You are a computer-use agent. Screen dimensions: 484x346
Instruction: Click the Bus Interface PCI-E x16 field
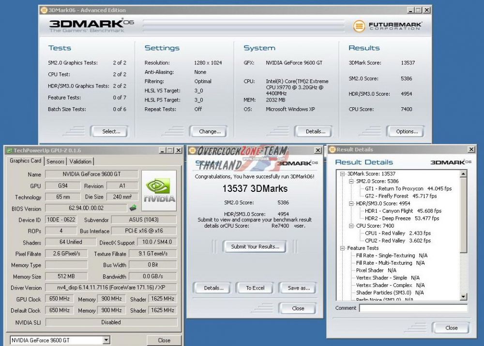[x=144, y=231]
